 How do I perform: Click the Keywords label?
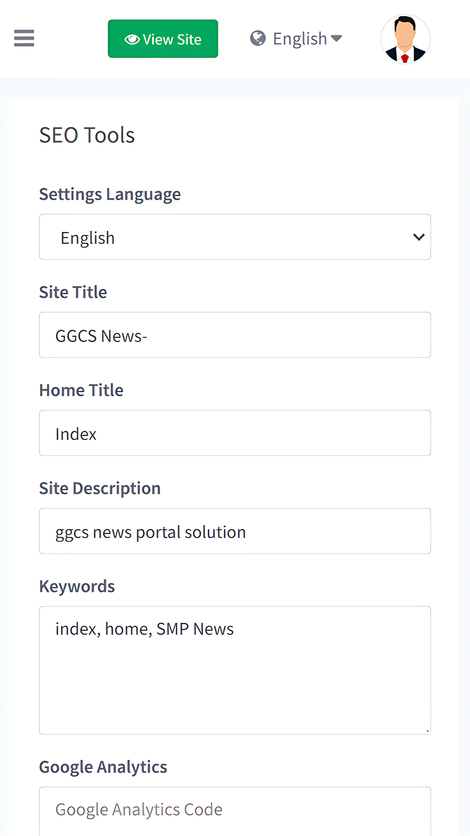tap(77, 586)
